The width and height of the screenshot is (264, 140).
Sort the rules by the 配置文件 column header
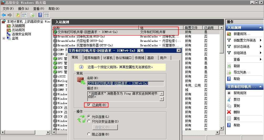(193, 28)
